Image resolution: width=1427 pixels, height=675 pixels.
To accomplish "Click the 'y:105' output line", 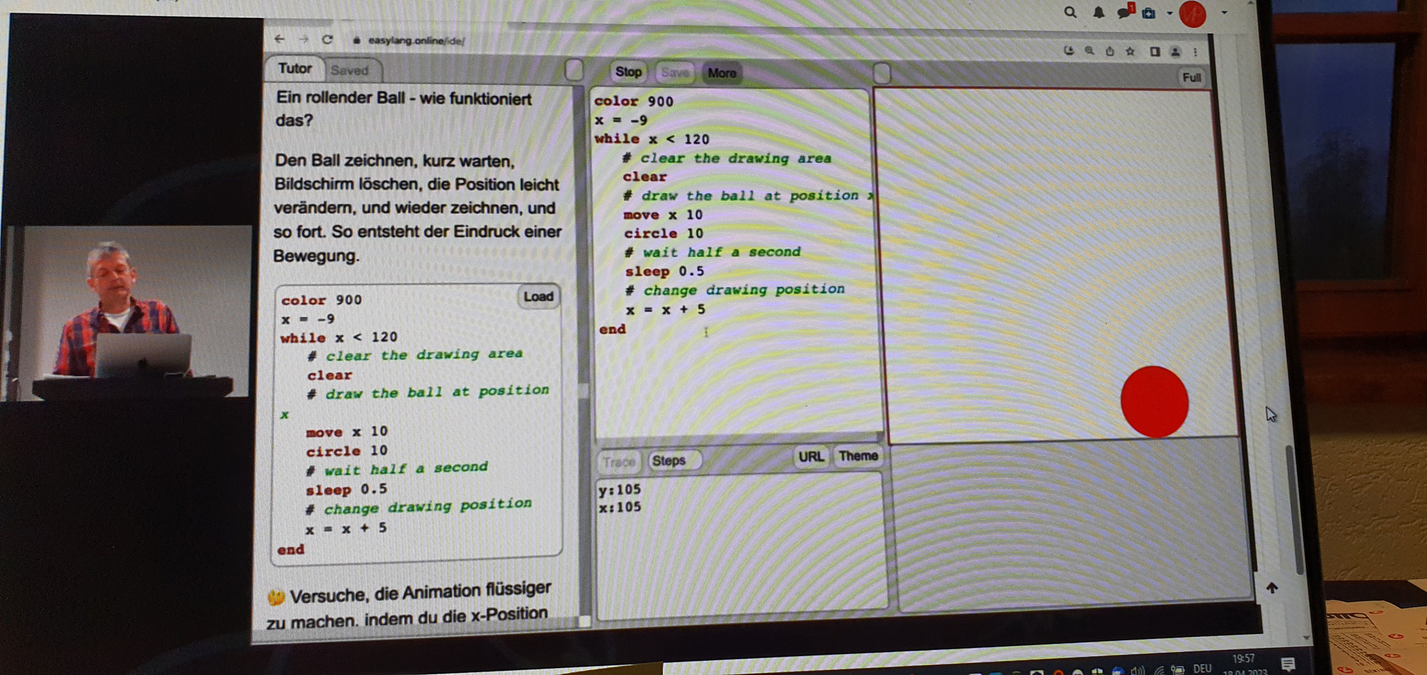I will (x=619, y=490).
